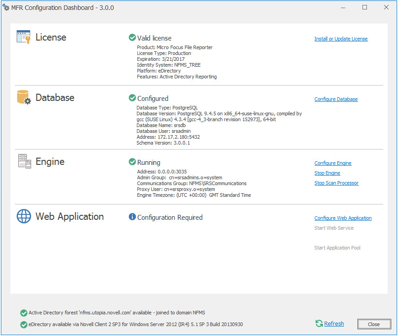
Task: Click the gear icon in title bar
Action: (x=6, y=8)
